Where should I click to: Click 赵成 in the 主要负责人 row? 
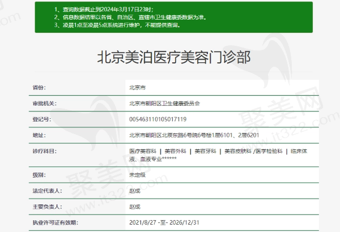[x=135, y=207]
